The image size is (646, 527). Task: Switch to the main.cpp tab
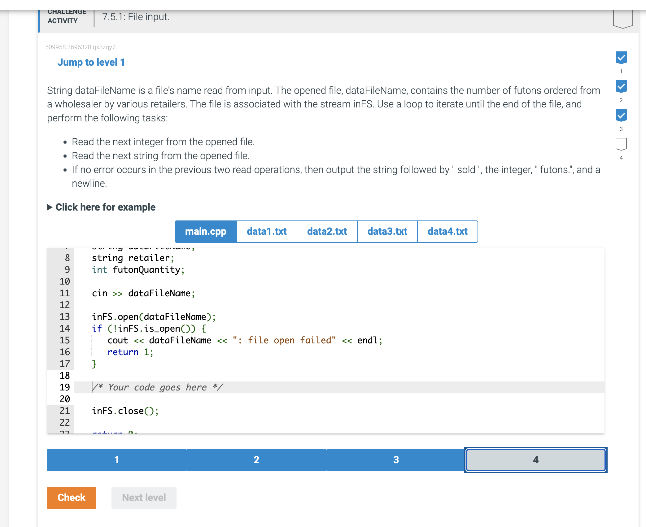pyautogui.click(x=206, y=231)
